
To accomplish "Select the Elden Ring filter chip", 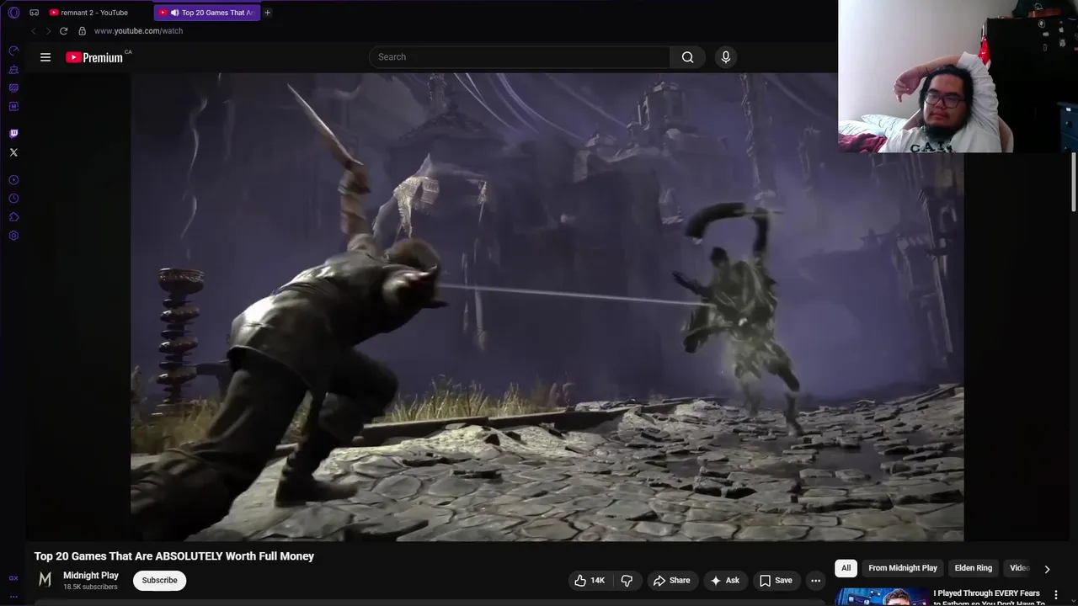I will coord(974,568).
